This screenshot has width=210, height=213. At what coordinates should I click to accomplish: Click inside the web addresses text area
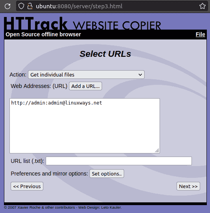85,126
